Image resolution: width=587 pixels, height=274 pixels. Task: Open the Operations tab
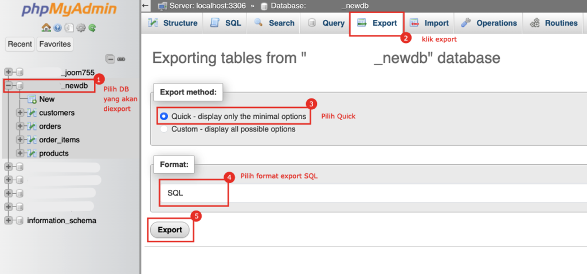489,23
